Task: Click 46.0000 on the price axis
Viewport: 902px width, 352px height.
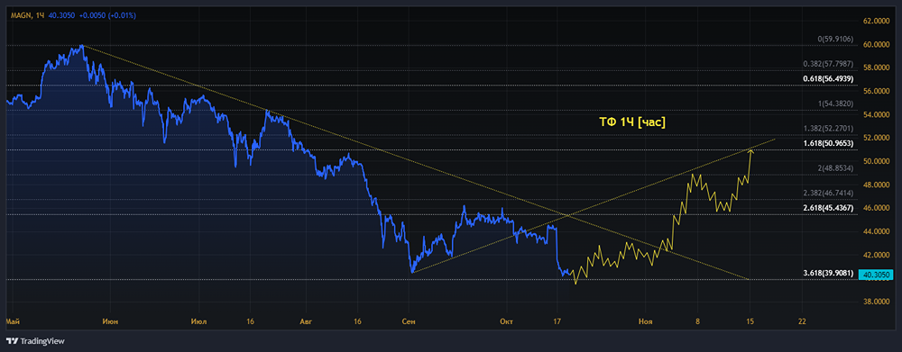Action: point(876,209)
